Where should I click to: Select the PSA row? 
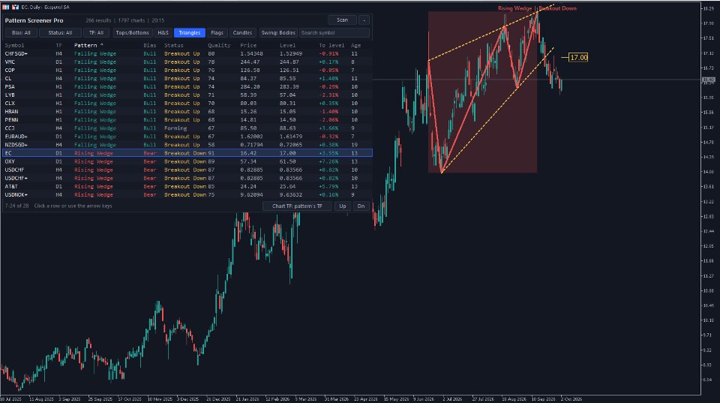[x=187, y=87]
